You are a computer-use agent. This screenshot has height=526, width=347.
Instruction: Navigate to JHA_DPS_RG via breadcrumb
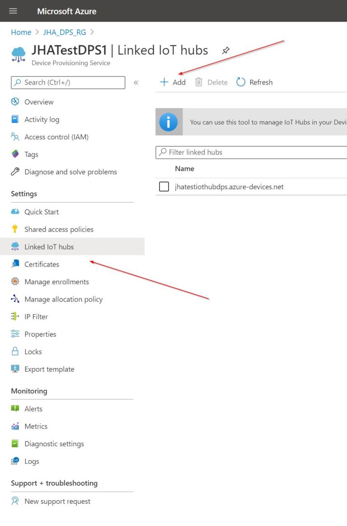(64, 32)
